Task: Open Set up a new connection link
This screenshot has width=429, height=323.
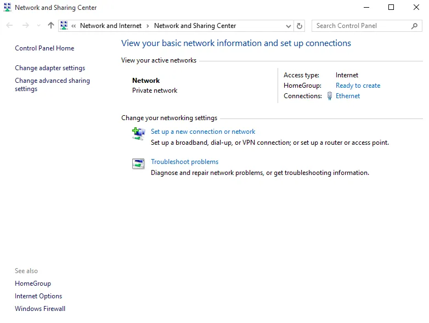Action: pos(203,132)
